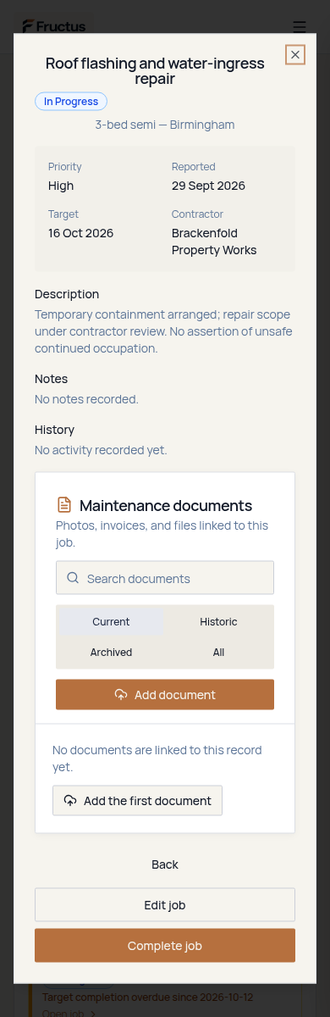330x1017 pixels.
Task: Click target date '16 Oct 2026'
Action: [80, 233]
